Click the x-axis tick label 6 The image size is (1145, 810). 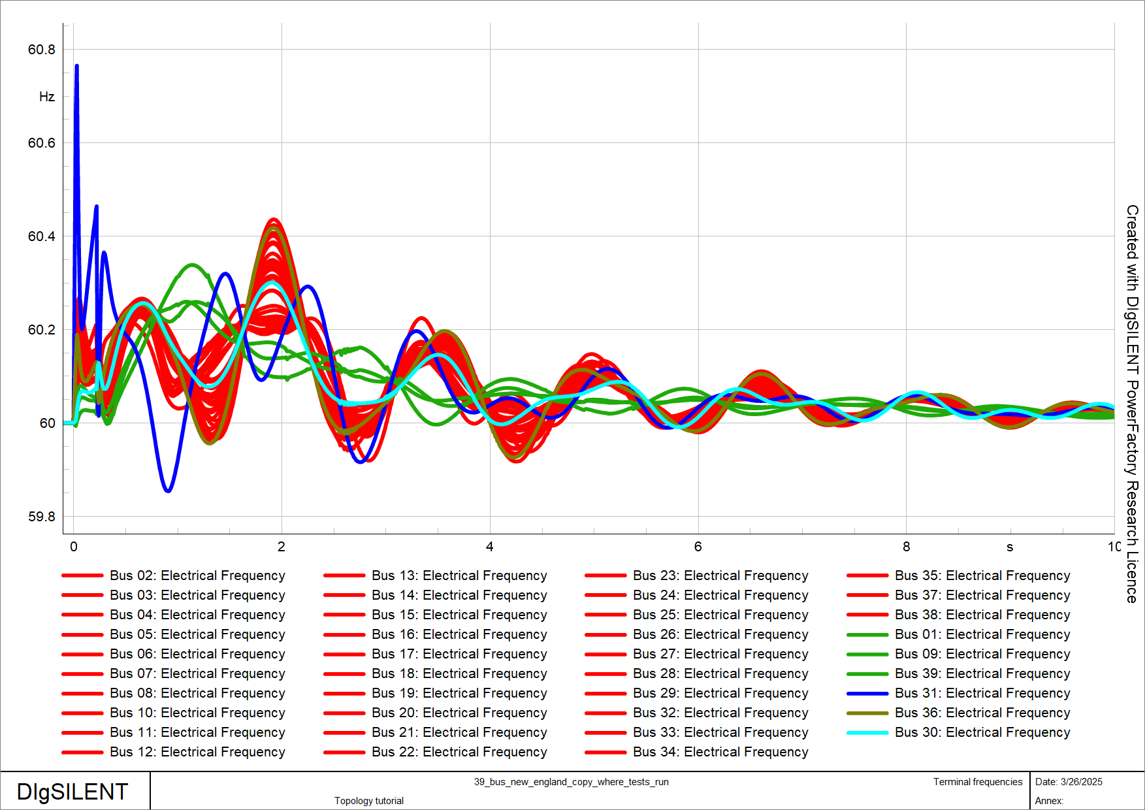tap(698, 547)
